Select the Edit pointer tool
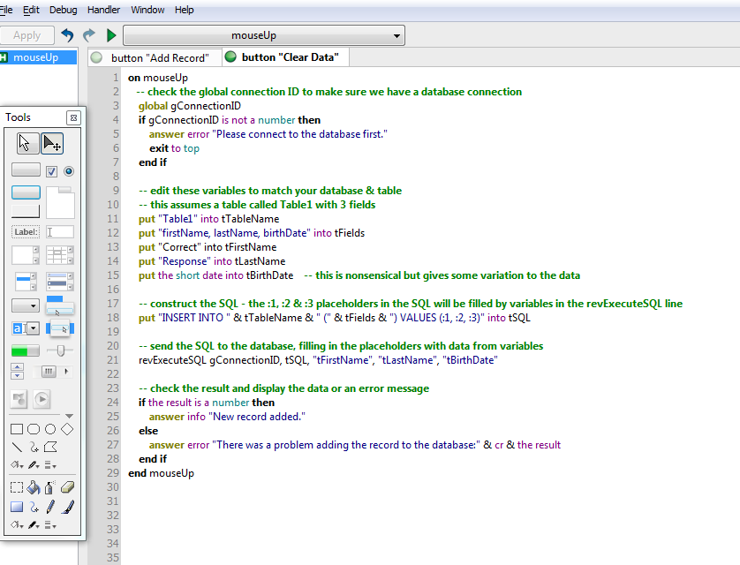 (x=52, y=143)
